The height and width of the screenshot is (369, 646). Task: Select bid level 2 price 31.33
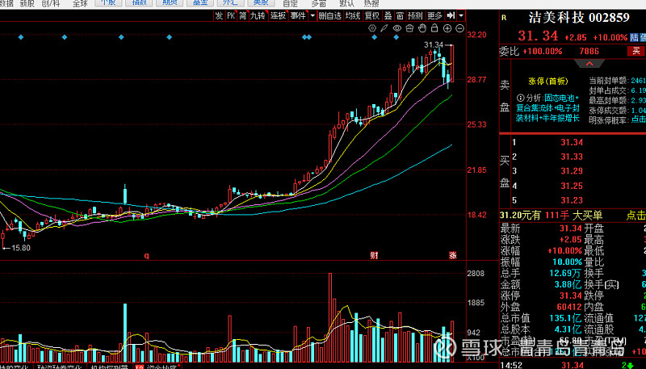click(x=572, y=157)
